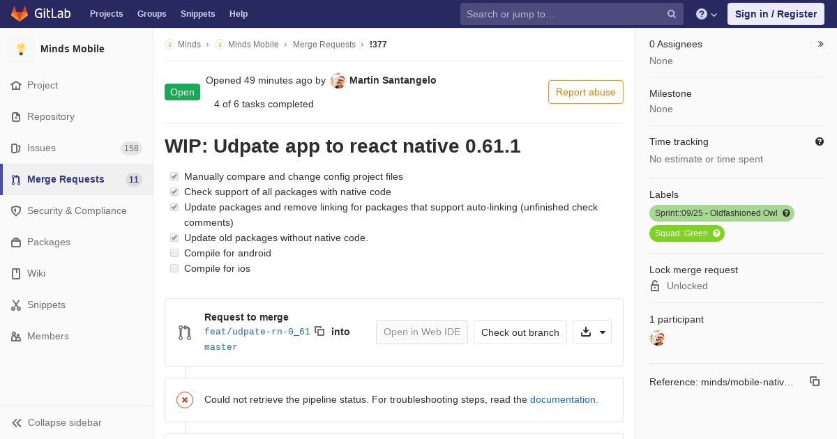
Task: Click the Repository file icon
Action: pos(16,116)
